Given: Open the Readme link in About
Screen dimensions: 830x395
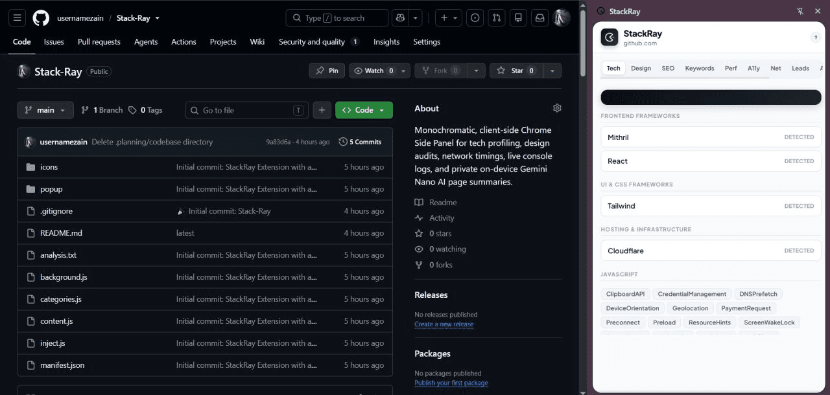Looking at the screenshot, I should (x=443, y=202).
